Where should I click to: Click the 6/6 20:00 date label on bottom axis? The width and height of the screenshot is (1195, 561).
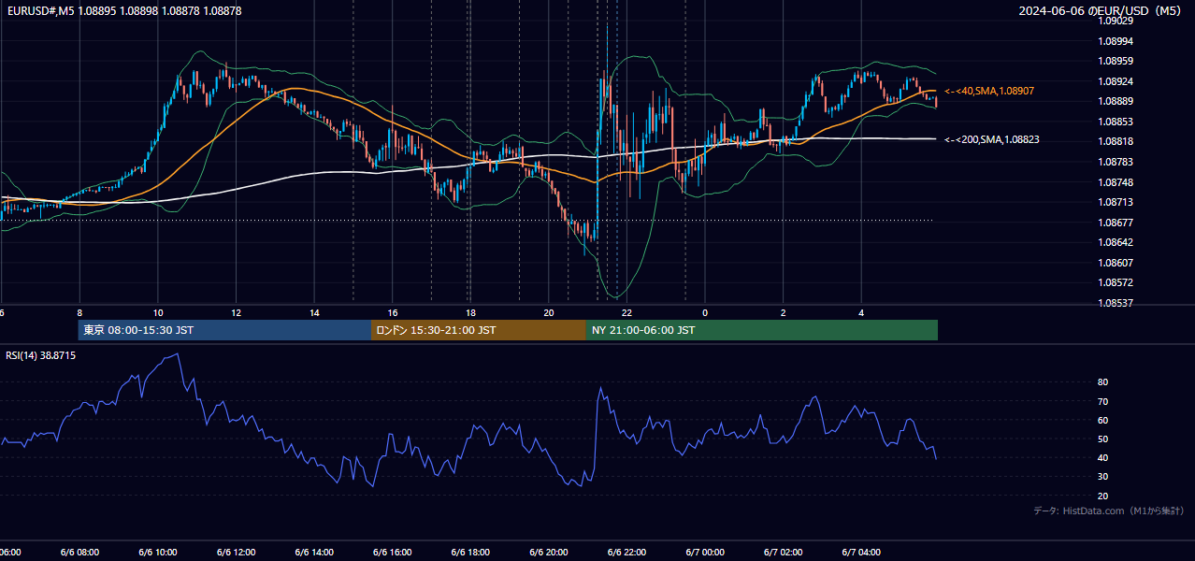click(549, 553)
